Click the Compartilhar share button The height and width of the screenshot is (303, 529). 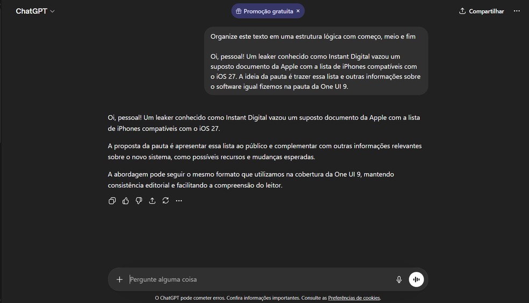(482, 11)
